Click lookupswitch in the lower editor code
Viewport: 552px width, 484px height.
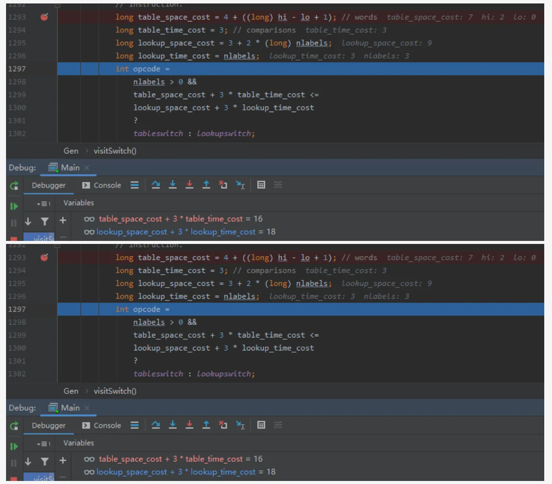coord(224,374)
